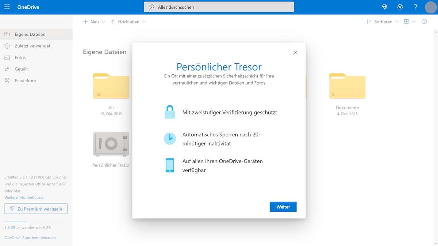This screenshot has height=246, width=438.
Task: Open the Sortieren dropdown
Action: [x=382, y=22]
